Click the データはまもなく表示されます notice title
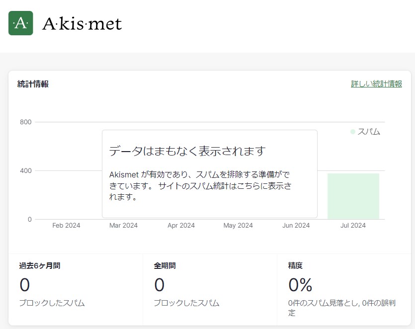This screenshot has width=415, height=329. pos(187,151)
